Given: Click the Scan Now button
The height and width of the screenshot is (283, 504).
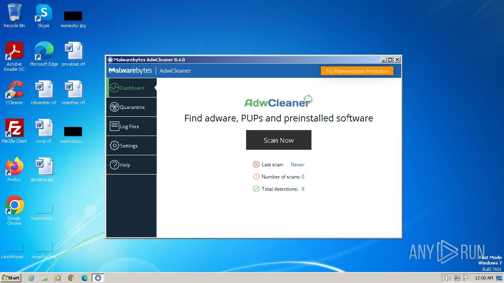Looking at the screenshot, I should [x=279, y=140].
